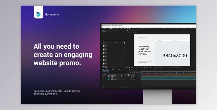Screen dimensions: 217x110
Task: Select the Rectangle shape tool
Action: pos(115,29)
